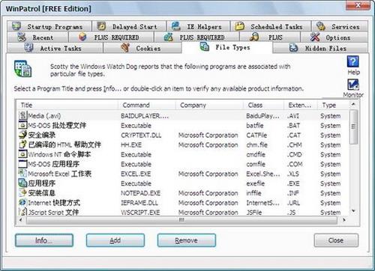Click the Help question mark icon
Viewport: 375px width, 271px height.
pyautogui.click(x=353, y=61)
